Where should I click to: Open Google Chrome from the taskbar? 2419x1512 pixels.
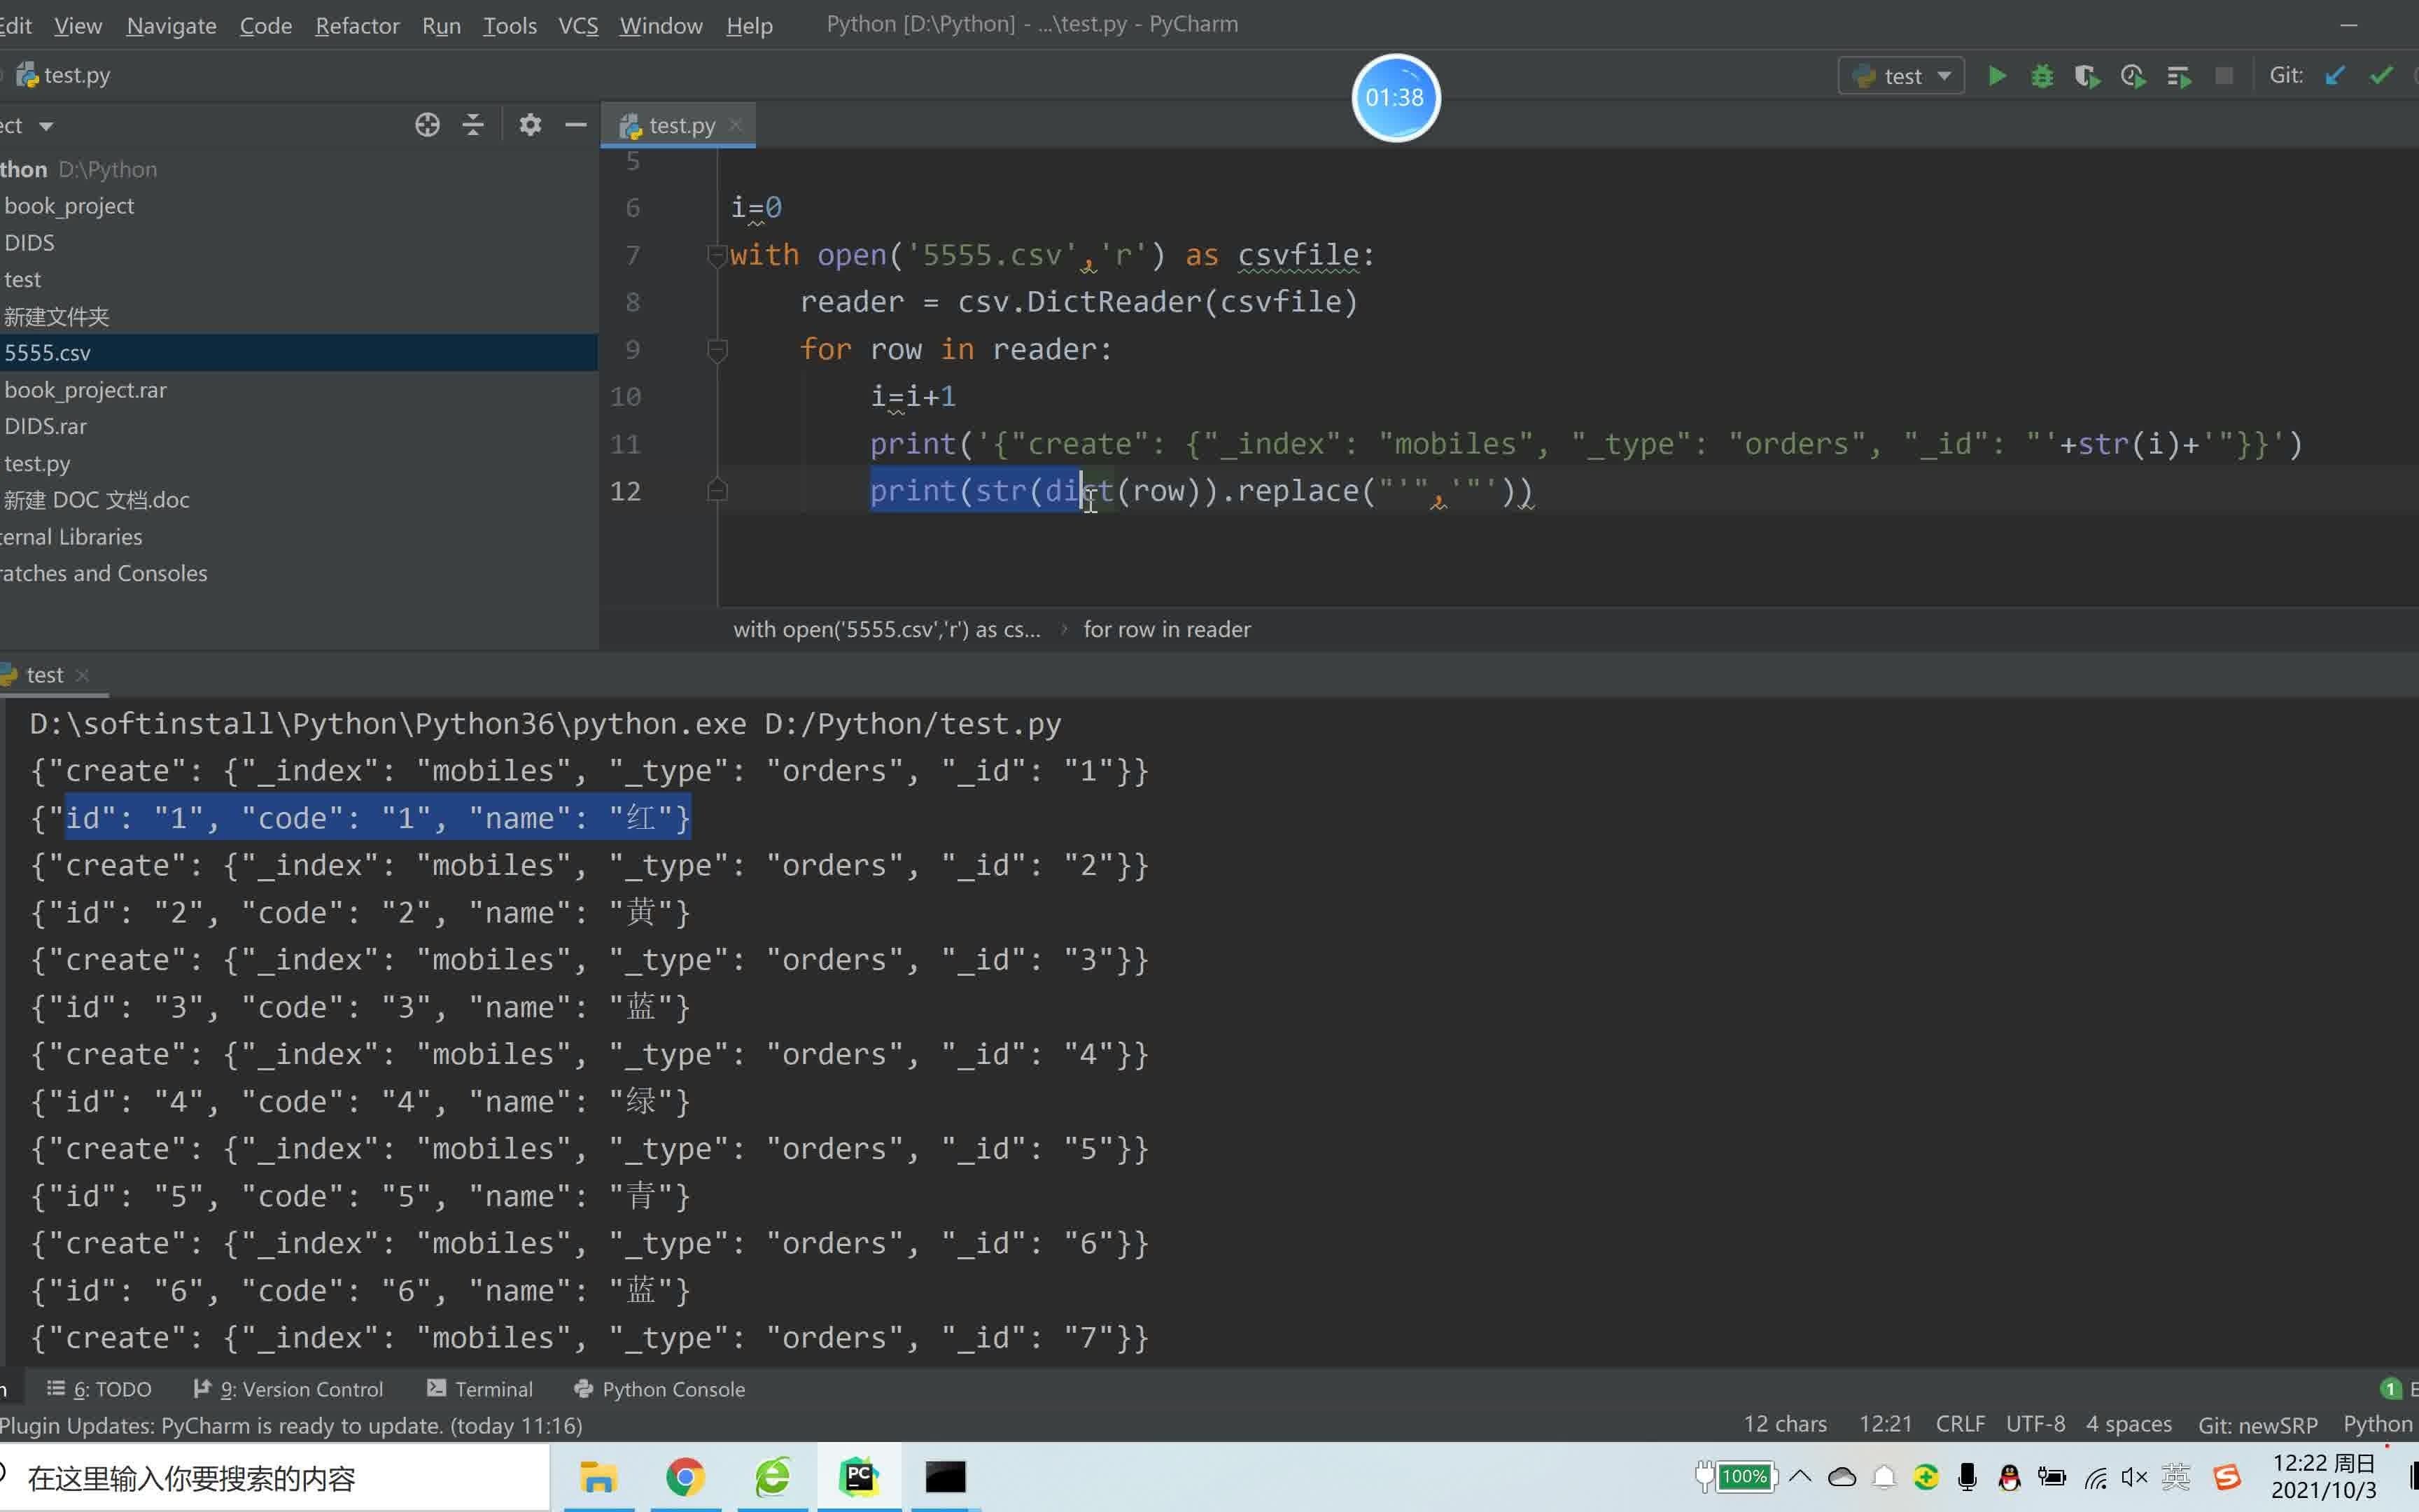685,1477
